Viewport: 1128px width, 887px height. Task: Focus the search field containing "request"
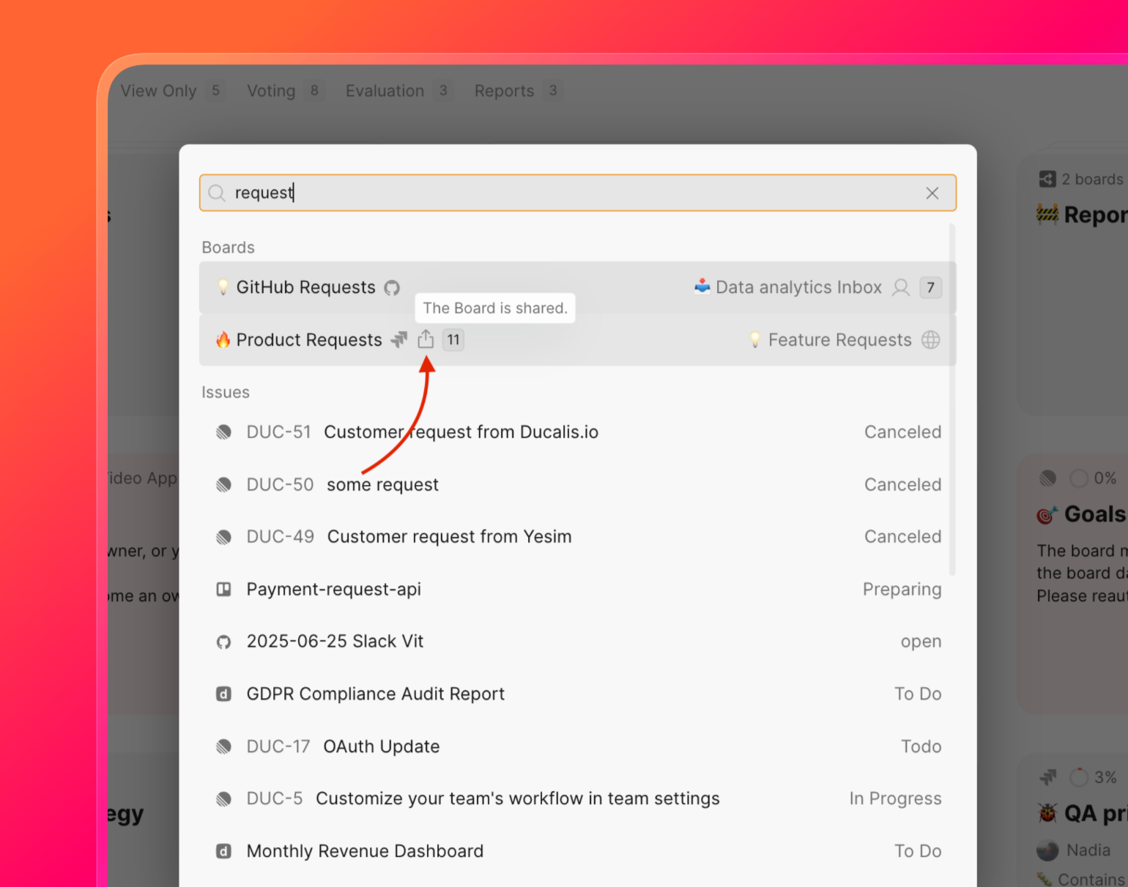pos(577,193)
